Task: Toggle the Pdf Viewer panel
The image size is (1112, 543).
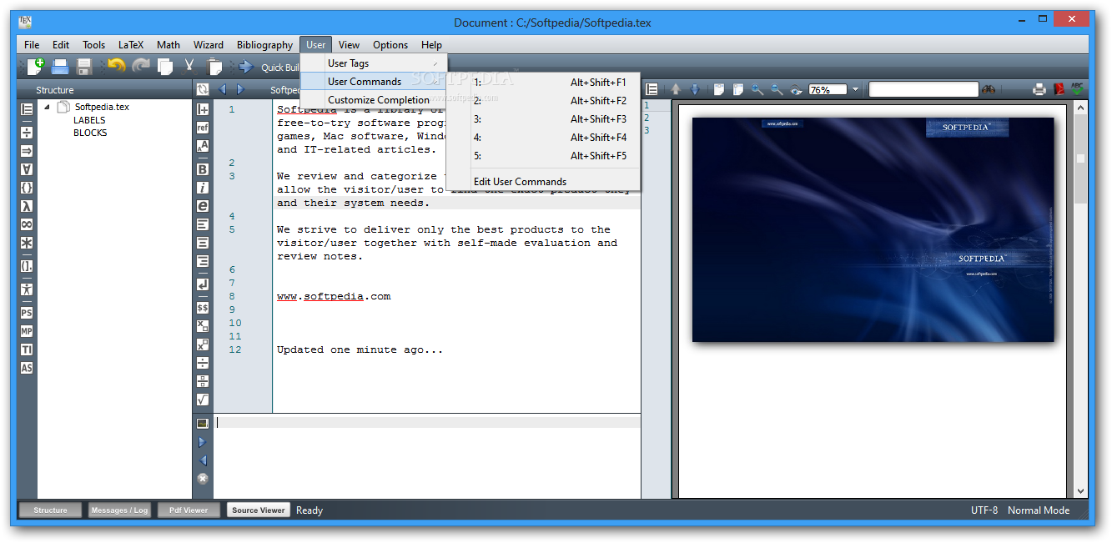Action: (189, 510)
